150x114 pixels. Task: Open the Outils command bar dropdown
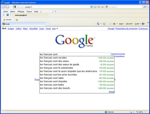(x=138, y=24)
